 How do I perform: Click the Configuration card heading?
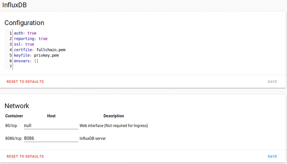click(x=25, y=23)
